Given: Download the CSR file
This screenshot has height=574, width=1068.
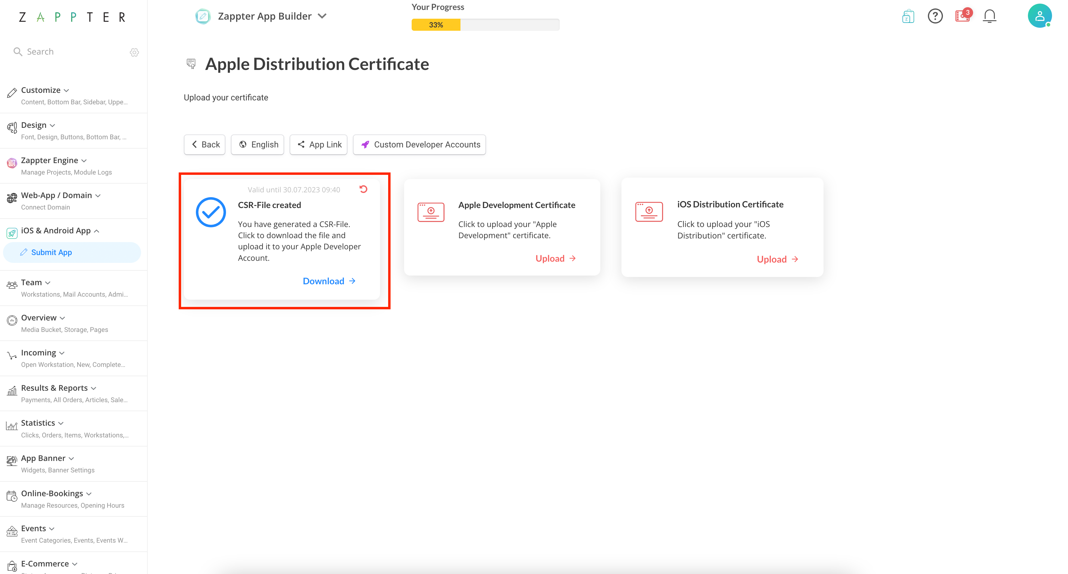Looking at the screenshot, I should click(x=329, y=281).
